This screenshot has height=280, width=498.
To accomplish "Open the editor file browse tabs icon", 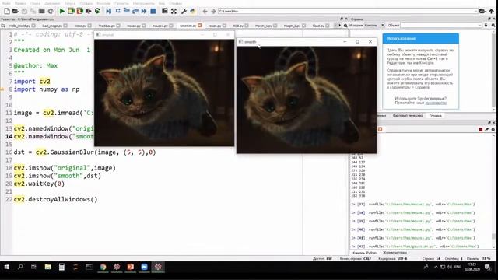I will (x=3, y=26).
